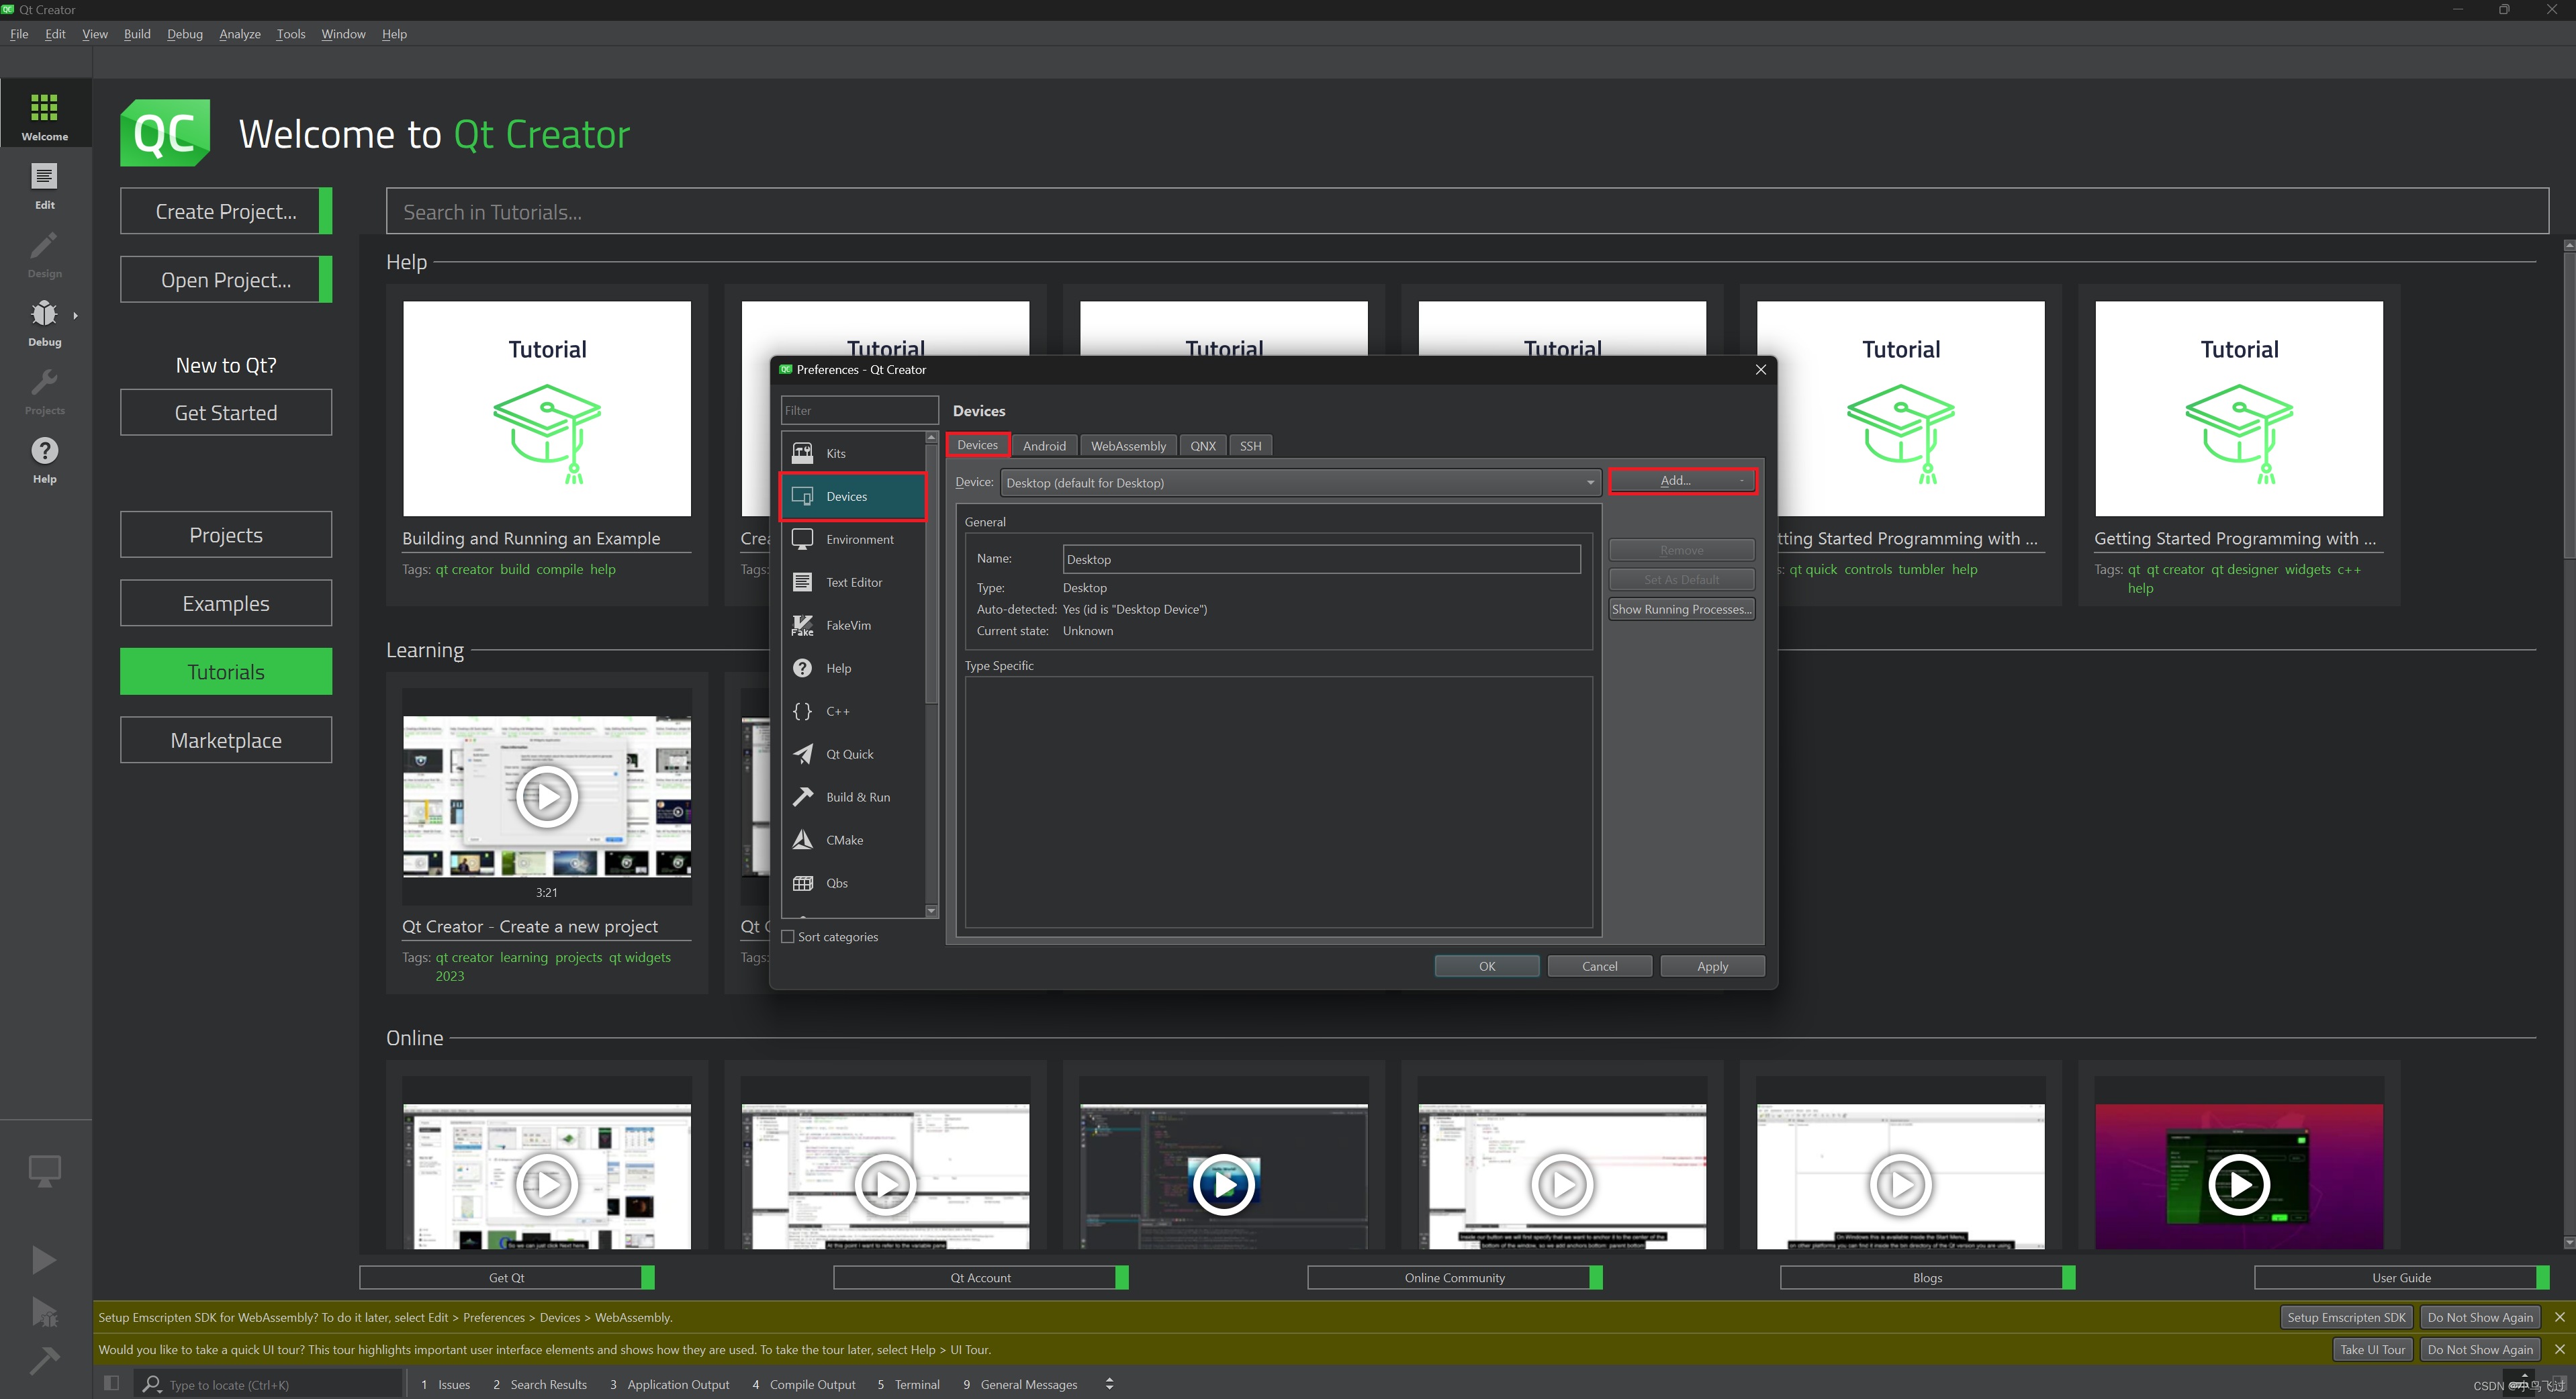Viewport: 2576px width, 1399px height.
Task: Toggle the Sort categories checkbox
Action: click(788, 936)
